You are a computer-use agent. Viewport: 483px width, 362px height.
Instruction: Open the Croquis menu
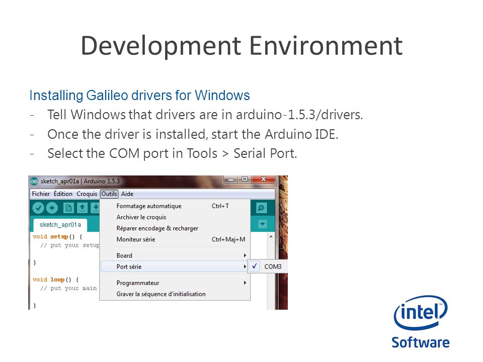[x=87, y=194]
